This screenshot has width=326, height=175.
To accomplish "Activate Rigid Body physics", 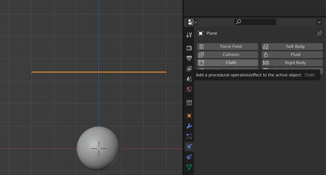I will coord(292,62).
